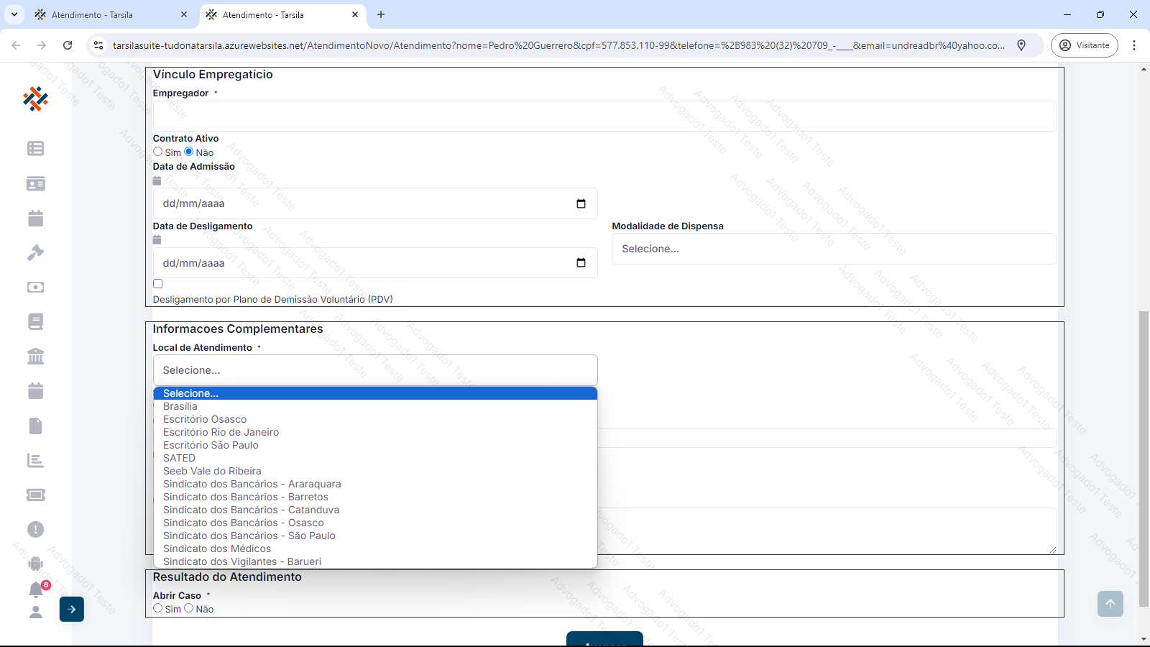1150x647 pixels.
Task: Click the exclamation alert sidebar icon
Action: [x=35, y=529]
